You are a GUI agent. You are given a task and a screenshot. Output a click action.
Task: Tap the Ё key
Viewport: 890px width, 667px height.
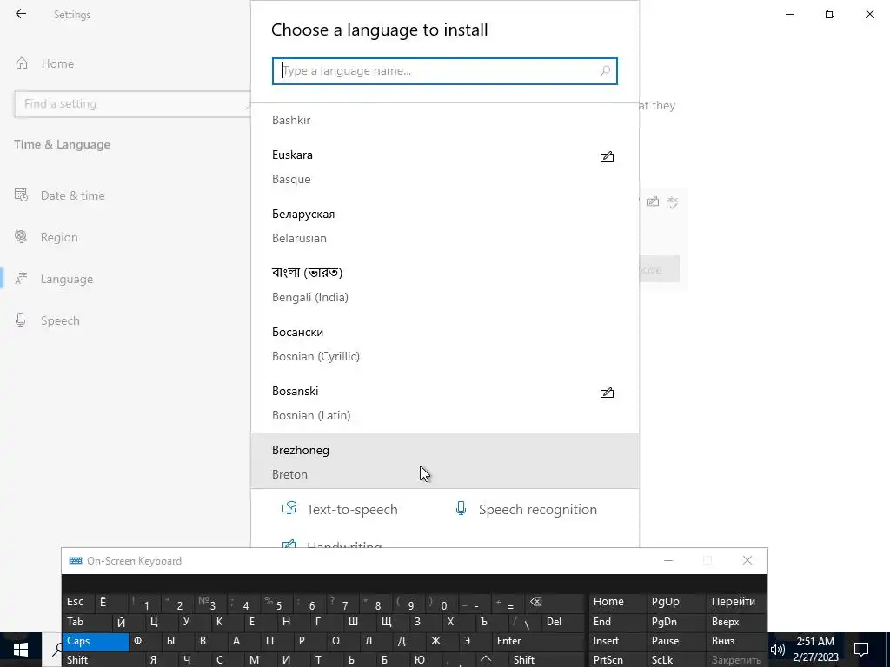[x=111, y=602]
